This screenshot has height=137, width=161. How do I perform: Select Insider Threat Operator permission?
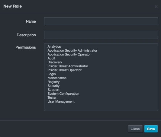click(x=64, y=70)
